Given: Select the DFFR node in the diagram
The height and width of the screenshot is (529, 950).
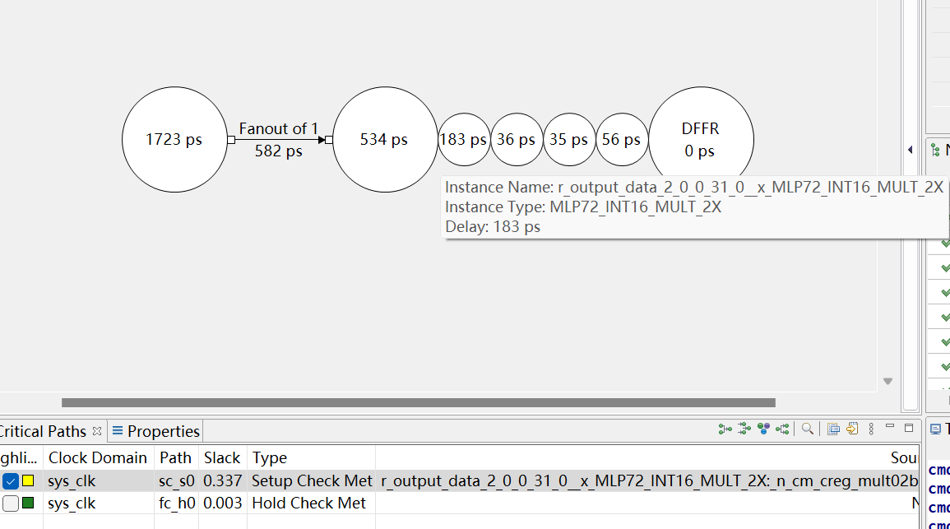Looking at the screenshot, I should pyautogui.click(x=701, y=140).
